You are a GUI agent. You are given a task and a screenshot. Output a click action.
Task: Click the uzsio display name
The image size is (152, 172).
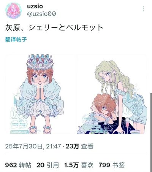[x=35, y=6]
